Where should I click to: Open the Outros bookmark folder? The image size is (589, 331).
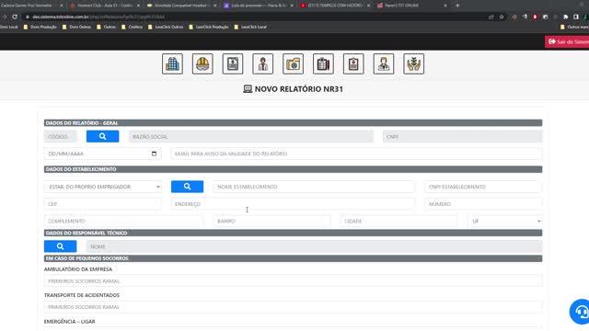click(107, 27)
